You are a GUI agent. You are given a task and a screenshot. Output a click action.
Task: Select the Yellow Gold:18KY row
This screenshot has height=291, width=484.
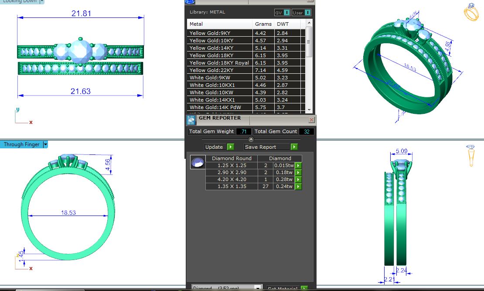pyautogui.click(x=246, y=55)
